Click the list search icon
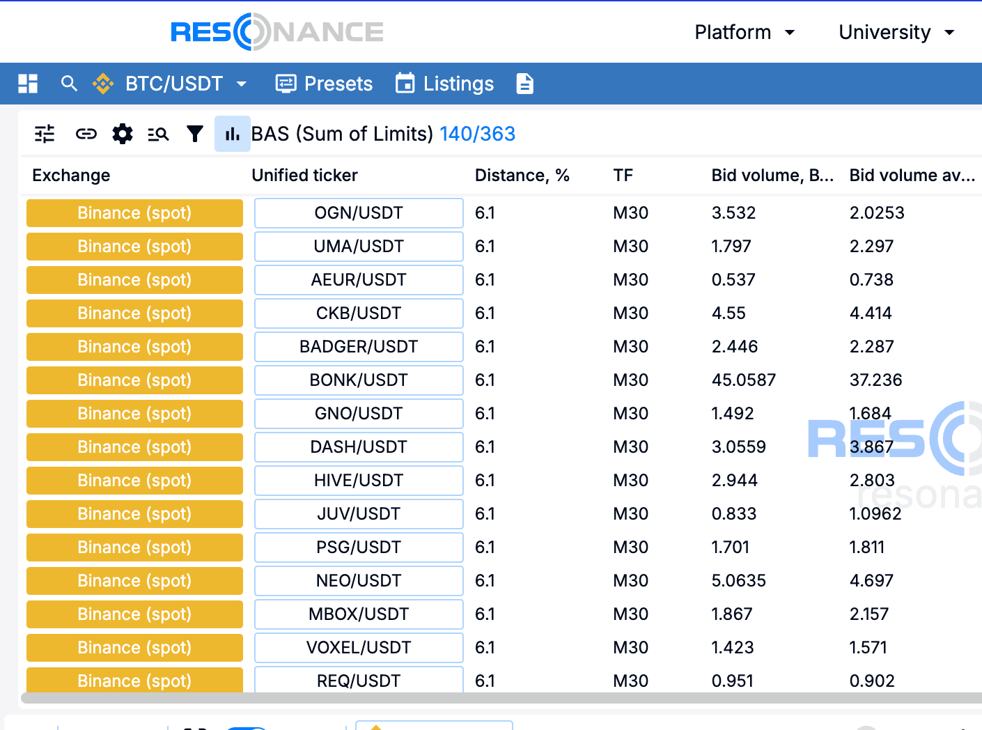 click(159, 134)
